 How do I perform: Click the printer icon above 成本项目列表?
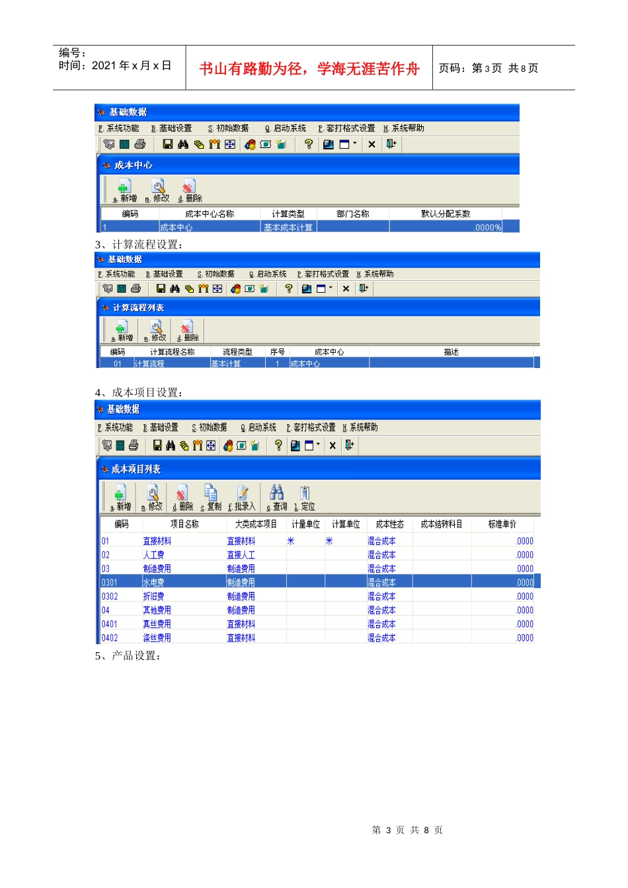tap(134, 446)
